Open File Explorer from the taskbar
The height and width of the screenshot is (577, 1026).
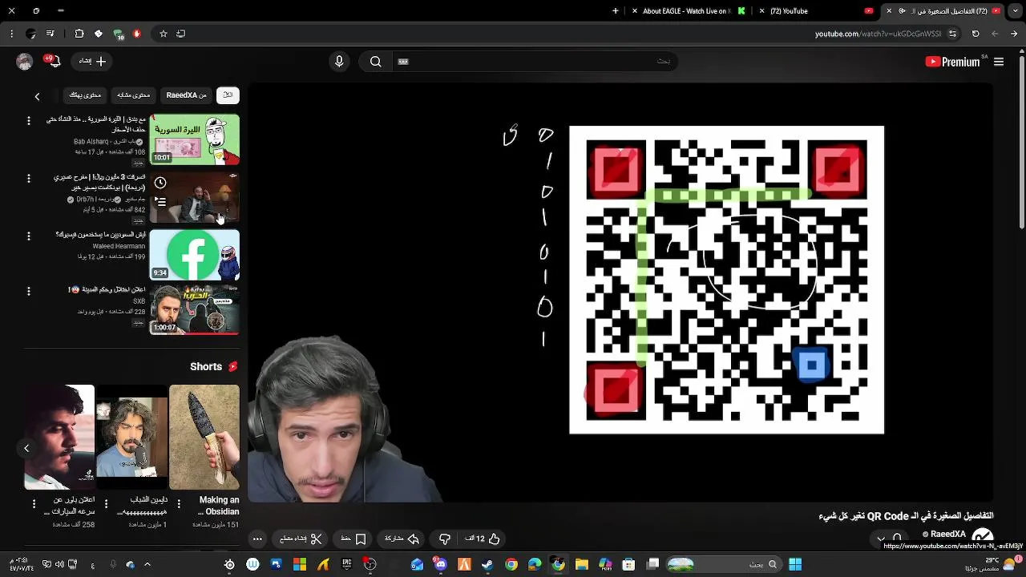pyautogui.click(x=582, y=564)
